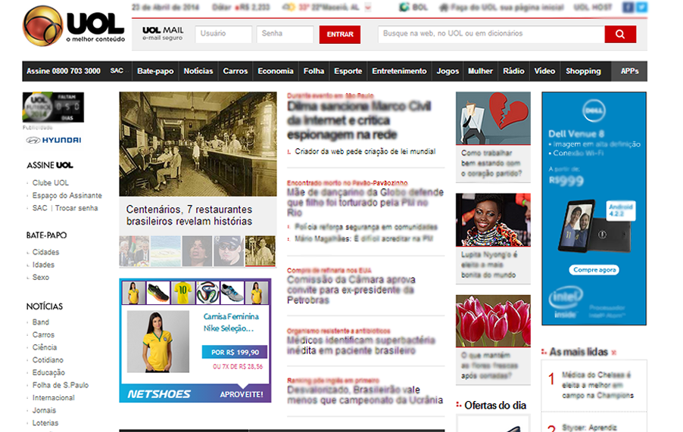This screenshot has width=683, height=432.
Task: Click the SAC link in nav bar
Action: coord(117,70)
